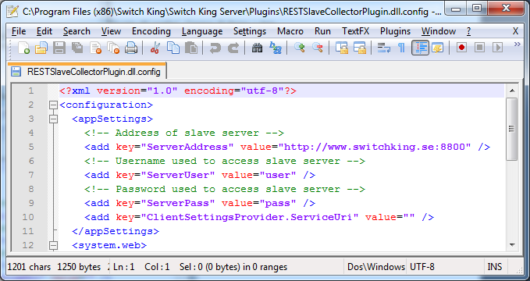Click the vertical scrollbar down arrow
Viewport: 530px width, 281px height.
(512, 245)
